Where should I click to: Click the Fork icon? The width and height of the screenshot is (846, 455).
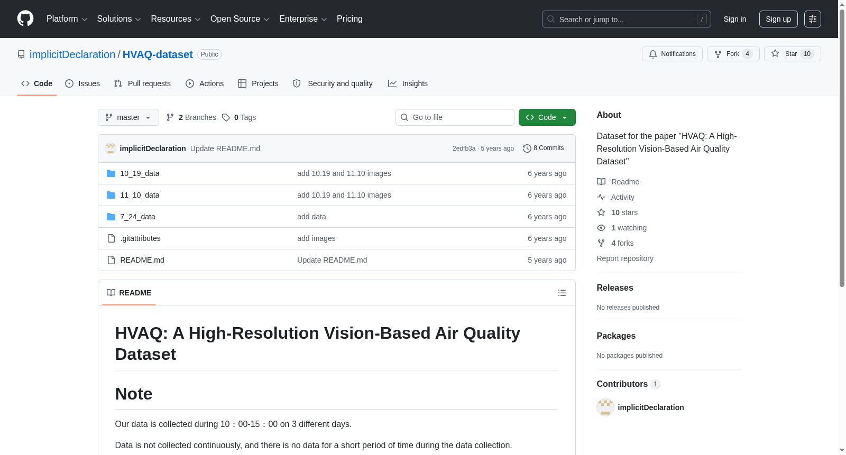[x=718, y=54]
